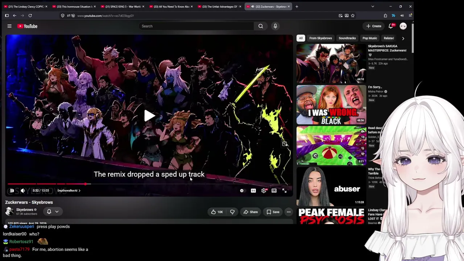Open the YouTube guide hamburger menu
Screen dimensions: 464x261
pyautogui.click(x=9, y=26)
